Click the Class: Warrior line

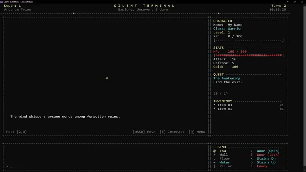tap(228, 28)
